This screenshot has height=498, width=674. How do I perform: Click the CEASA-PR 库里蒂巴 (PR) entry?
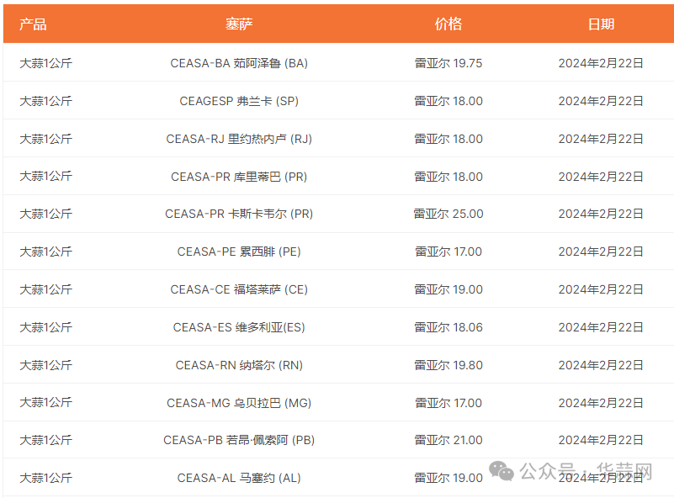[x=239, y=177]
